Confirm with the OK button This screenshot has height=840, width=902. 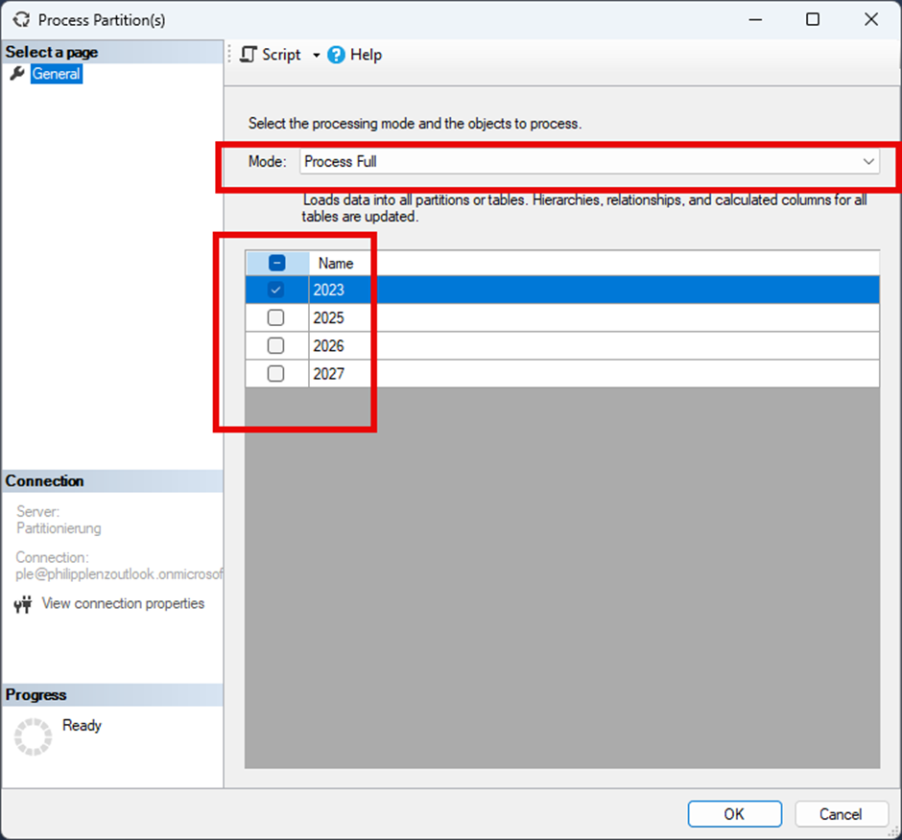click(x=735, y=814)
